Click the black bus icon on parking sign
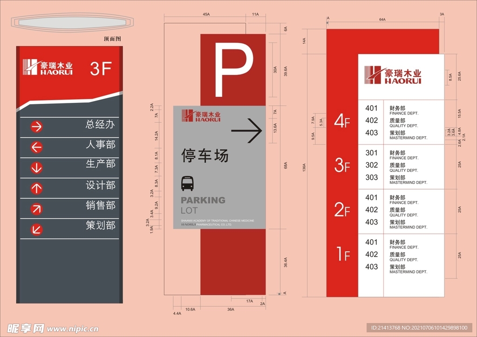Screen dimensions: 477x337 click(x=187, y=183)
